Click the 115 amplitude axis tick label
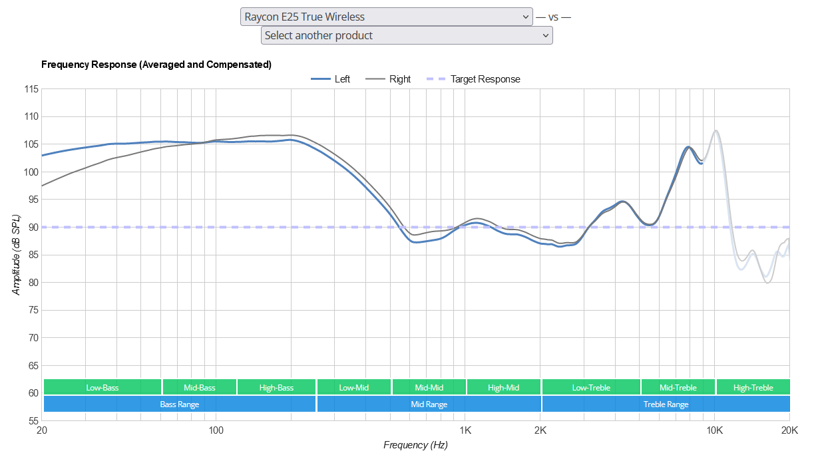This screenshot has height=461, width=814. click(x=31, y=89)
